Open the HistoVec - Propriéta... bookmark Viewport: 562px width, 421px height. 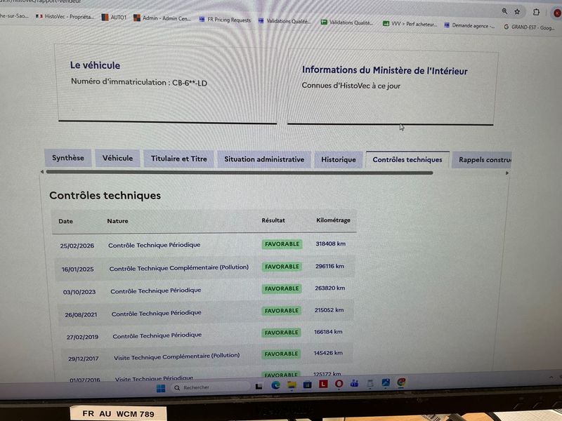tap(65, 16)
